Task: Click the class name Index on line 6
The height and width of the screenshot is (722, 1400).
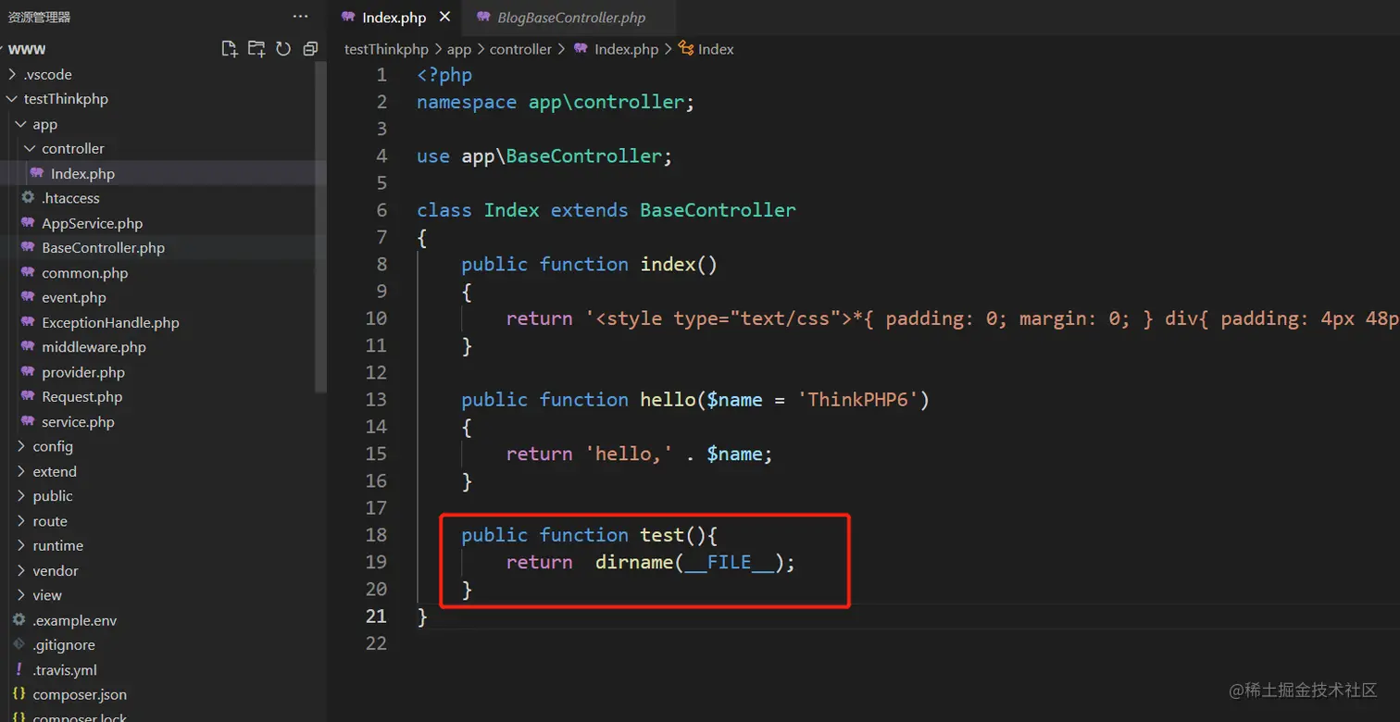Action: point(511,210)
